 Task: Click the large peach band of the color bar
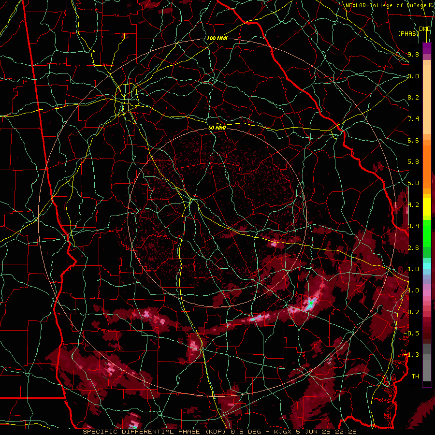[x=427, y=100]
